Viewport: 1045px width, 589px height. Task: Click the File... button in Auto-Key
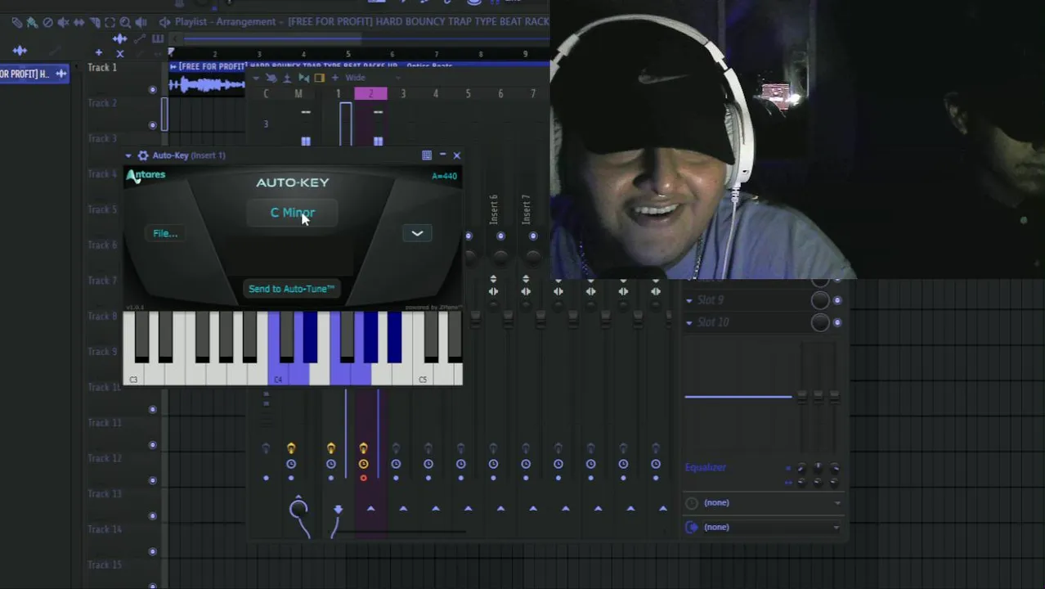[x=165, y=233]
